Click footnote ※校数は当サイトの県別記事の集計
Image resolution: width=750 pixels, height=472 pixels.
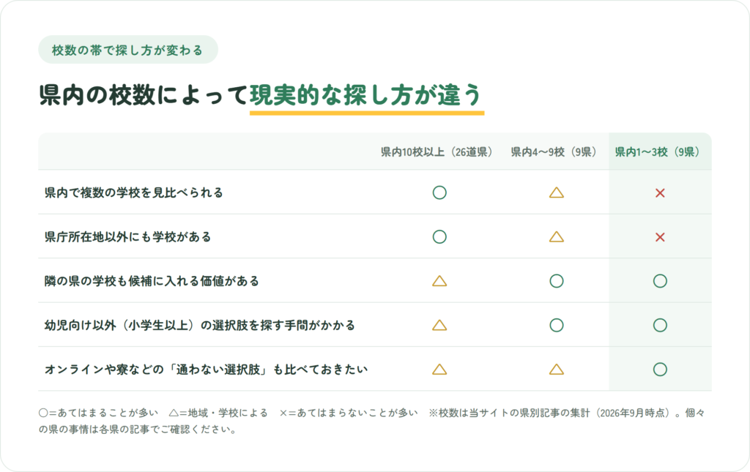[x=509, y=413]
